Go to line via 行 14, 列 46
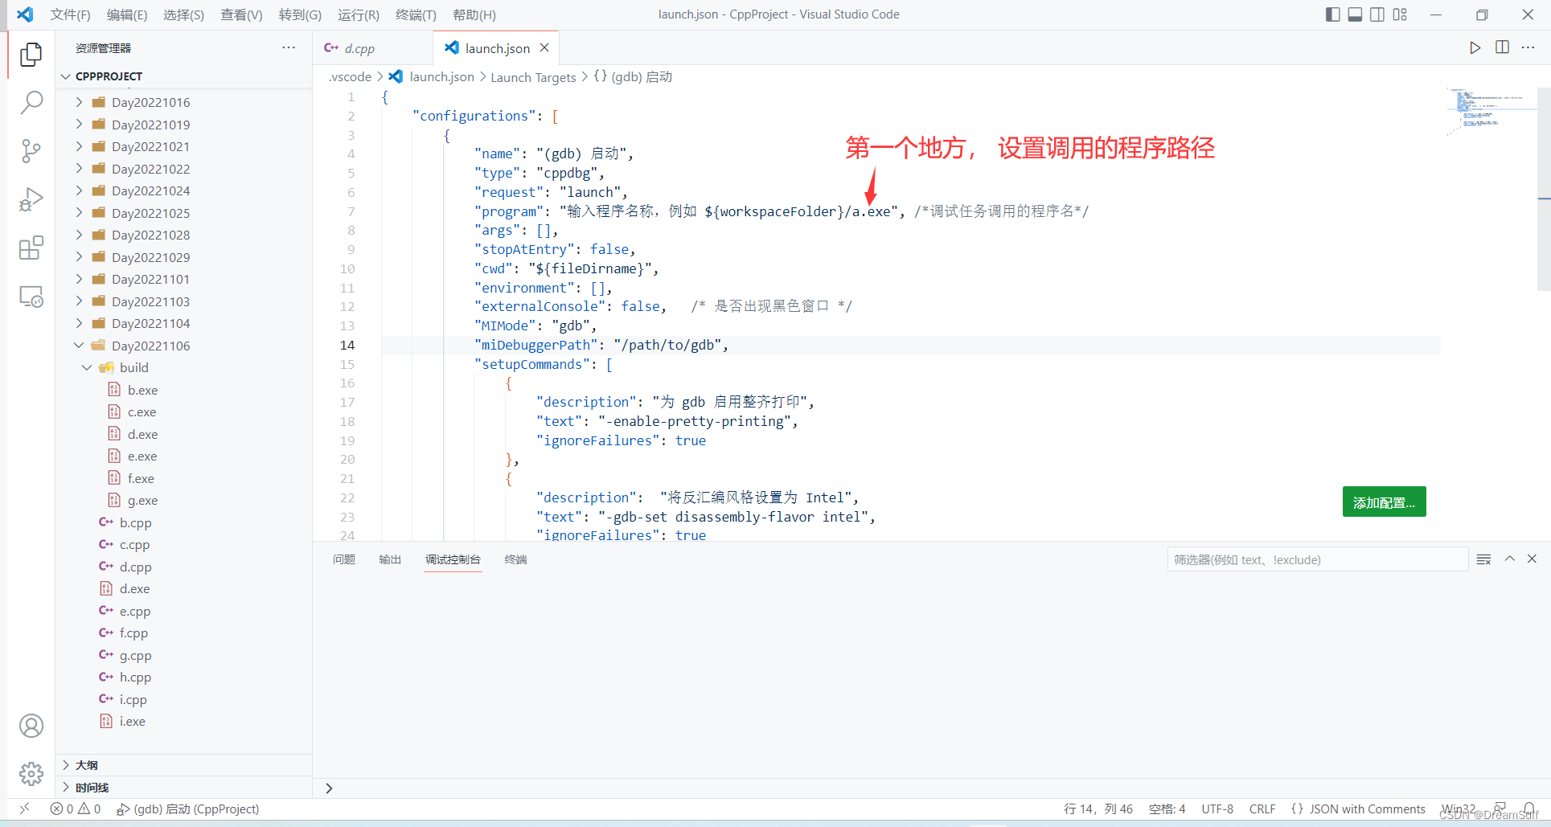1551x827 pixels. pos(1098,809)
